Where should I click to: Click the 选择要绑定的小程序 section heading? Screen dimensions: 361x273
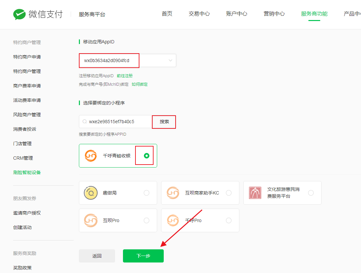click(x=104, y=103)
